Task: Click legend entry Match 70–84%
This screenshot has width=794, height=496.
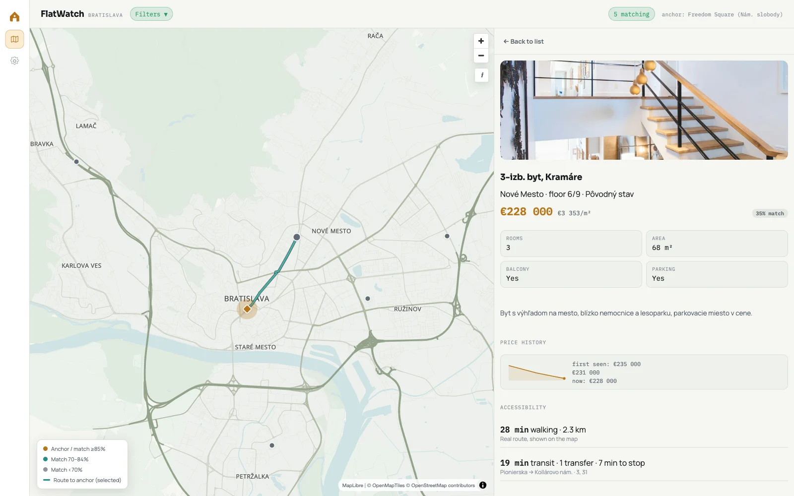Action: [66, 459]
